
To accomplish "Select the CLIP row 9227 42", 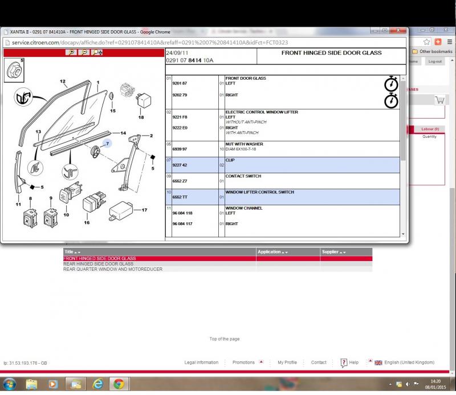I will 283,165.
